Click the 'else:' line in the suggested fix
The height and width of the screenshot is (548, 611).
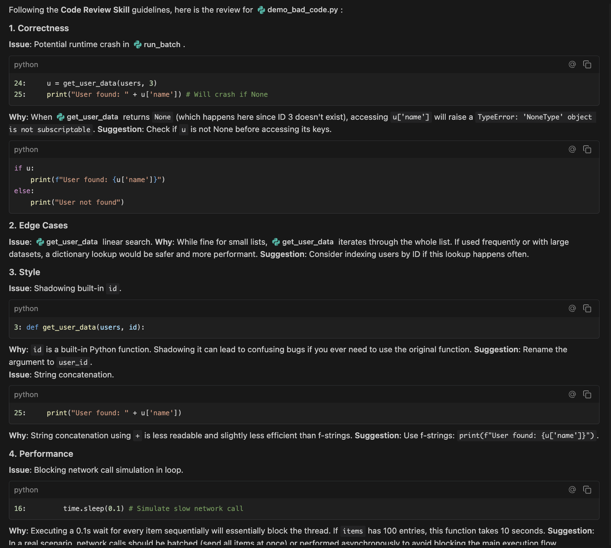[24, 191]
